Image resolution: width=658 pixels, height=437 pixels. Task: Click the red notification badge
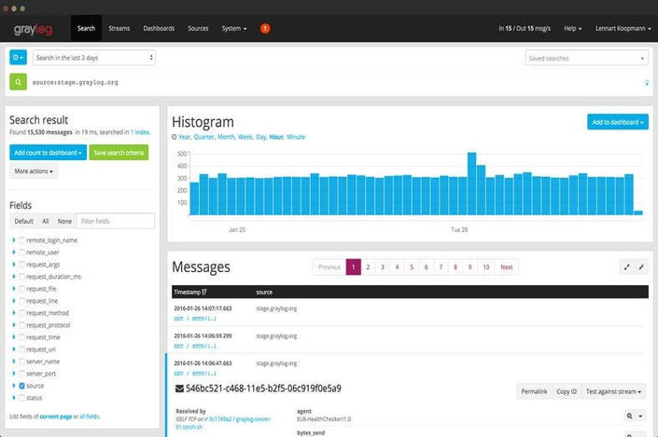tap(265, 29)
